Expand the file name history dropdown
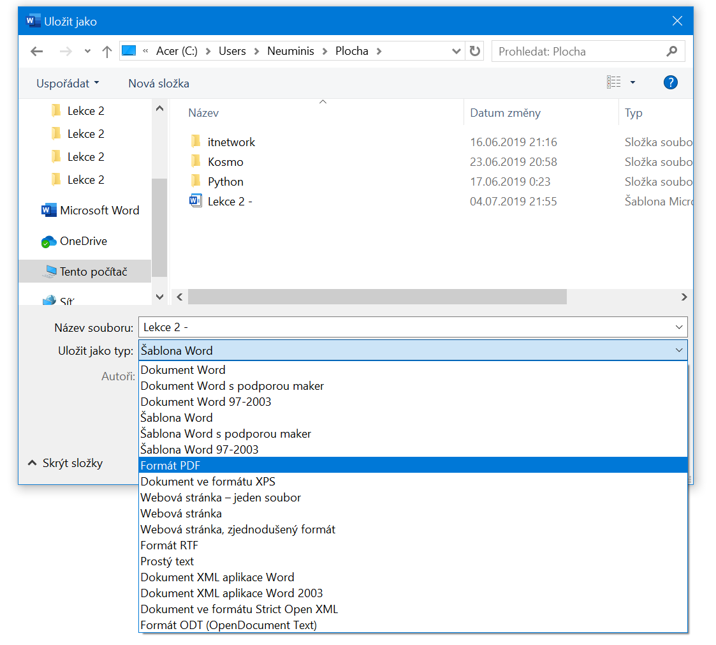Image resolution: width=716 pixels, height=645 pixels. pyautogui.click(x=678, y=327)
